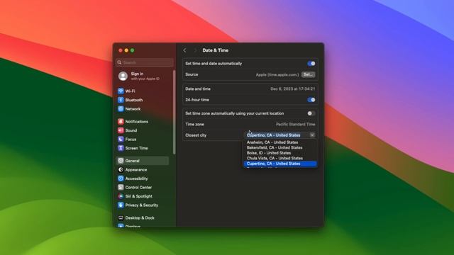Open the Appearance icon
The height and width of the screenshot is (255, 454).
click(121, 170)
